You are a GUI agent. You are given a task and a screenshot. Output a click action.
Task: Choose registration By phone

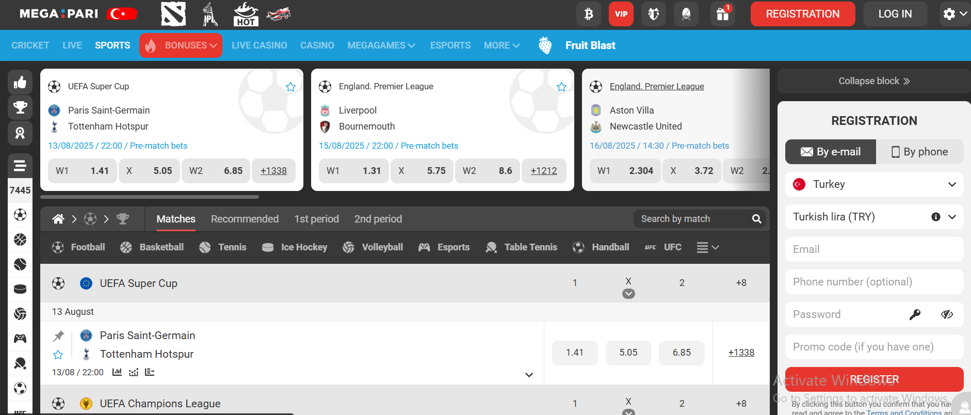[x=920, y=152]
